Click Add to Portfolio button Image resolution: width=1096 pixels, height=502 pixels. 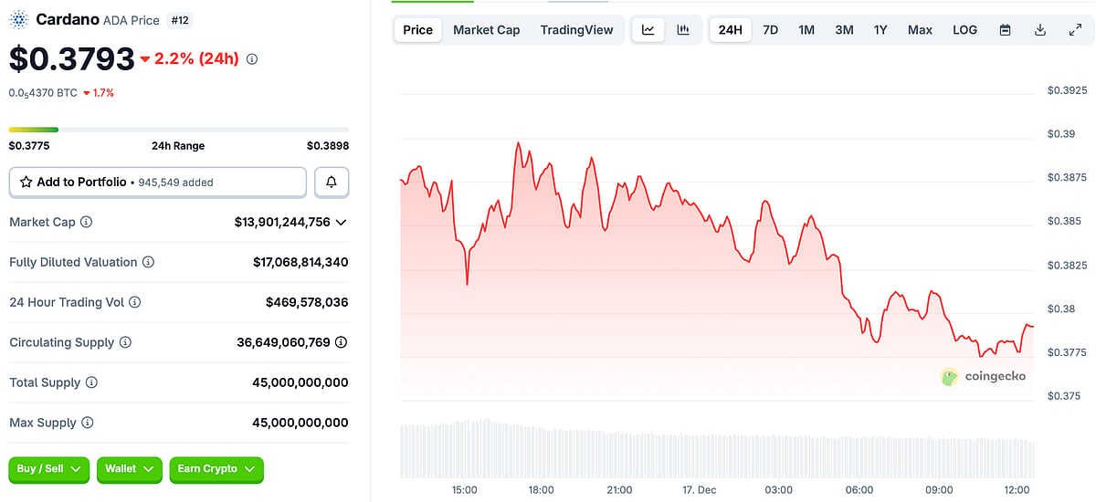pos(158,182)
